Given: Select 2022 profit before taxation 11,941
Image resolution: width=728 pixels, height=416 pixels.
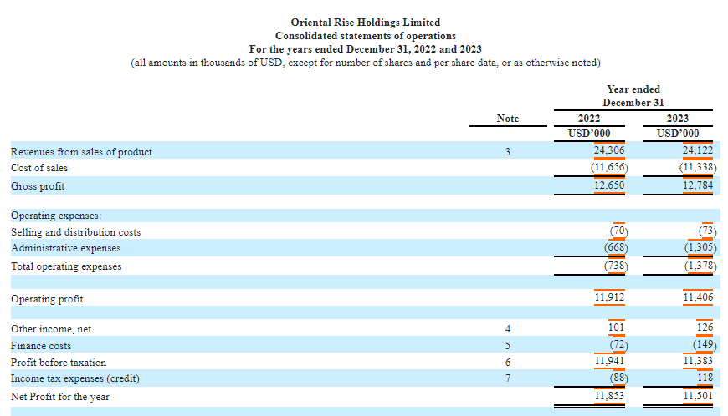Looking at the screenshot, I should (609, 360).
